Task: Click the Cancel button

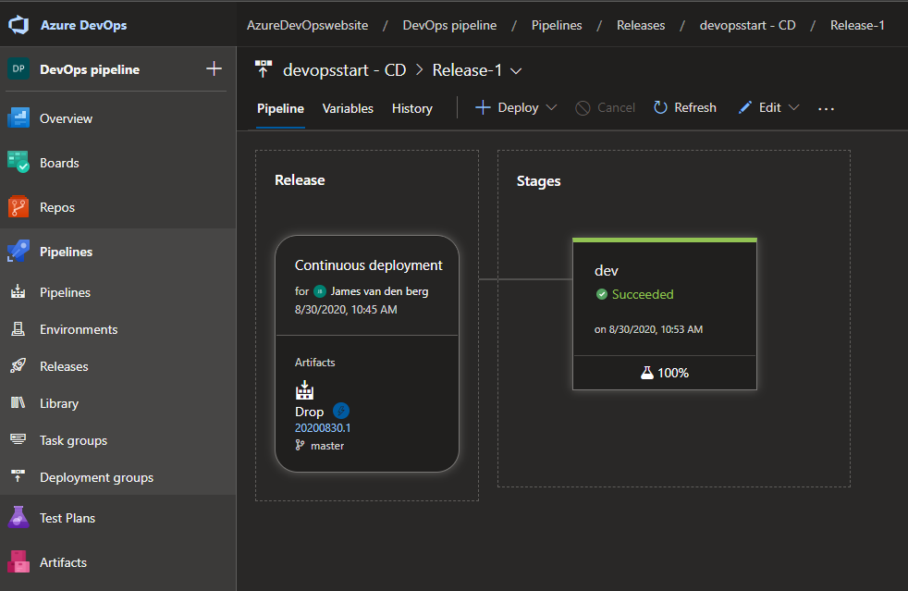Action: (605, 108)
